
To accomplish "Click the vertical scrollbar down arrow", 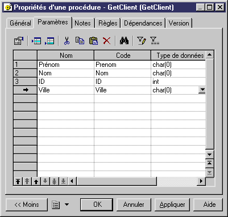I will click(x=209, y=155).
